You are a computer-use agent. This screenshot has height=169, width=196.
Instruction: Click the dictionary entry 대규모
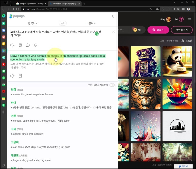15,155
